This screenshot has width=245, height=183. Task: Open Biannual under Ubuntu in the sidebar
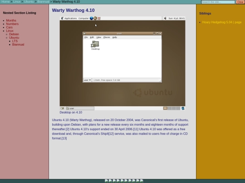(x=18, y=44)
